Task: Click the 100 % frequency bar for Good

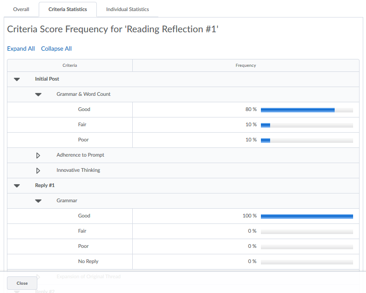Action: coord(307,217)
